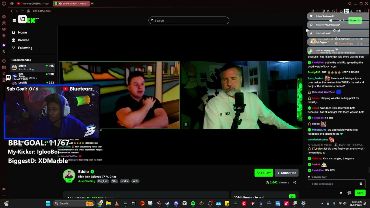370x208 pixels.
Task: Toggle the muted mic icon on video
Action: (186, 125)
